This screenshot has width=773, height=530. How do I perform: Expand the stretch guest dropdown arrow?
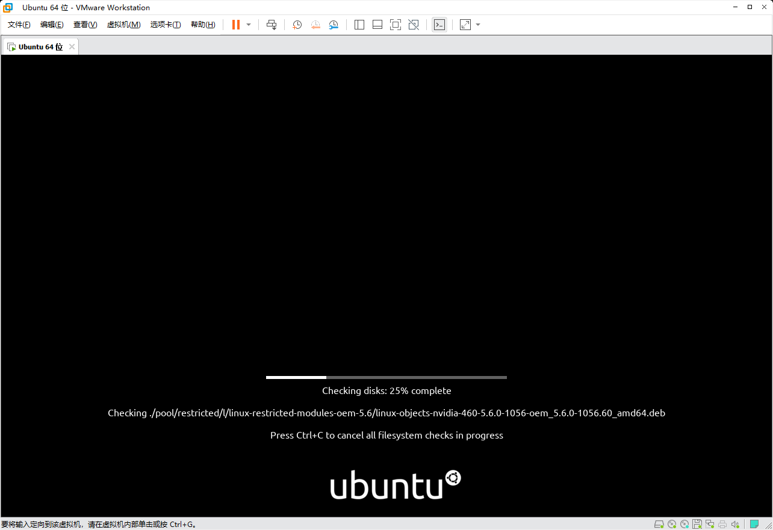[478, 25]
